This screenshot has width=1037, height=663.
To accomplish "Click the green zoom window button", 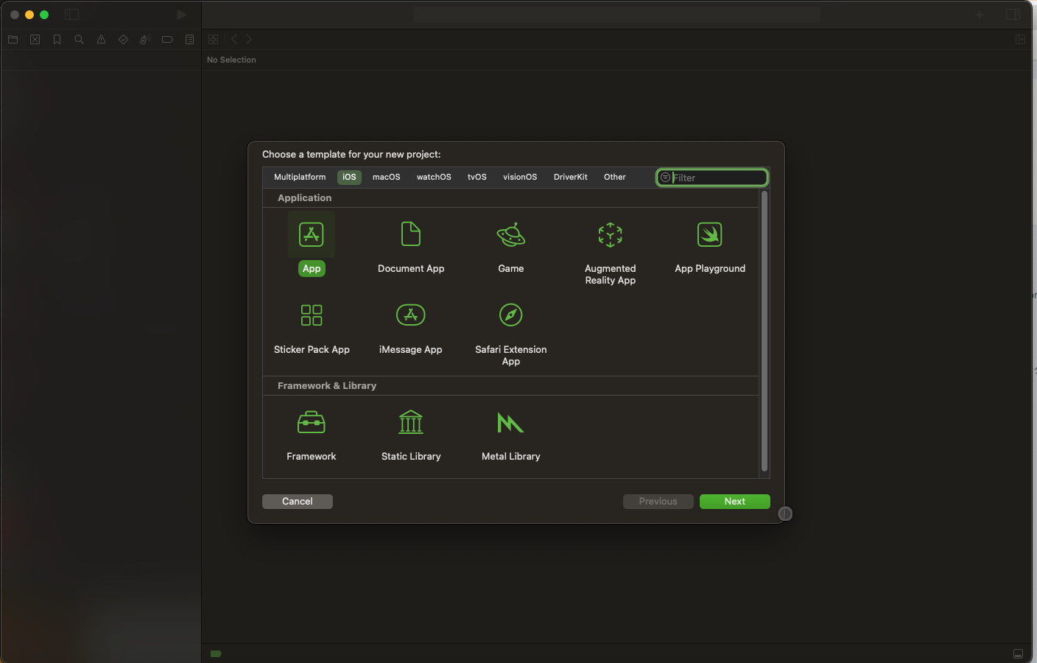I will pos(44,15).
